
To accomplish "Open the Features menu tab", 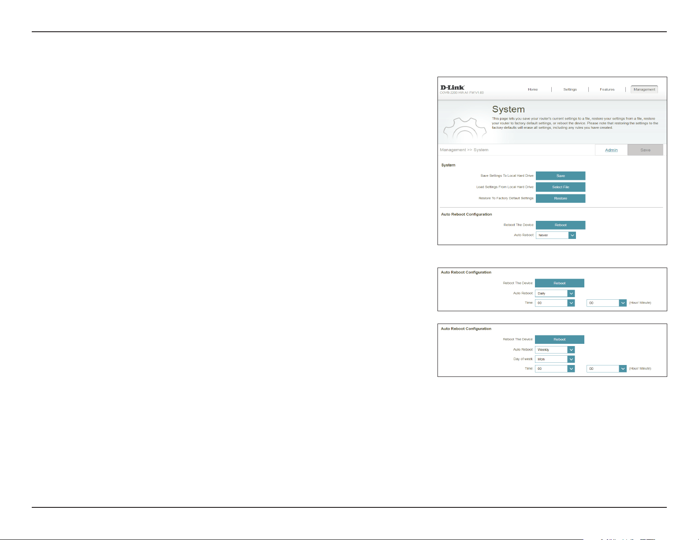I will click(x=607, y=89).
